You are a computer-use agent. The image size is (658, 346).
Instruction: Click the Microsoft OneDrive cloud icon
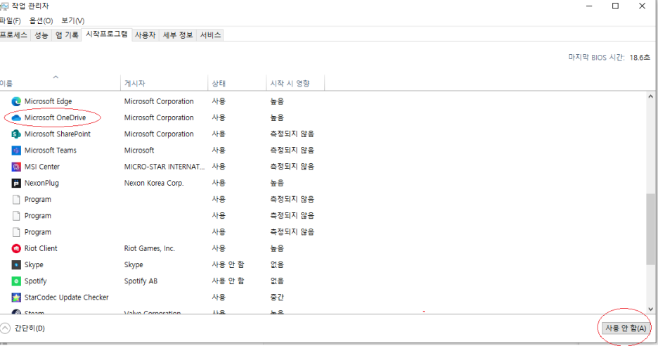coord(16,118)
